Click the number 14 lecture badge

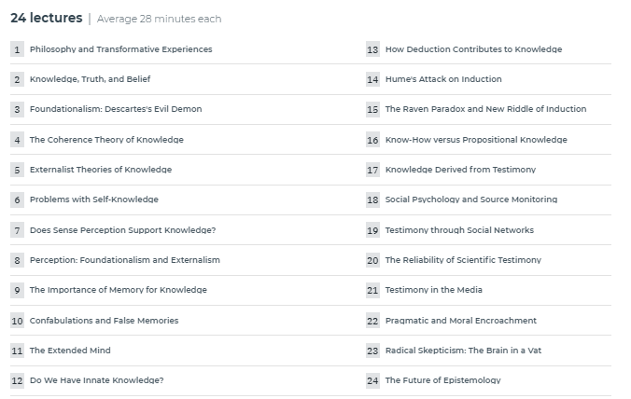click(372, 79)
